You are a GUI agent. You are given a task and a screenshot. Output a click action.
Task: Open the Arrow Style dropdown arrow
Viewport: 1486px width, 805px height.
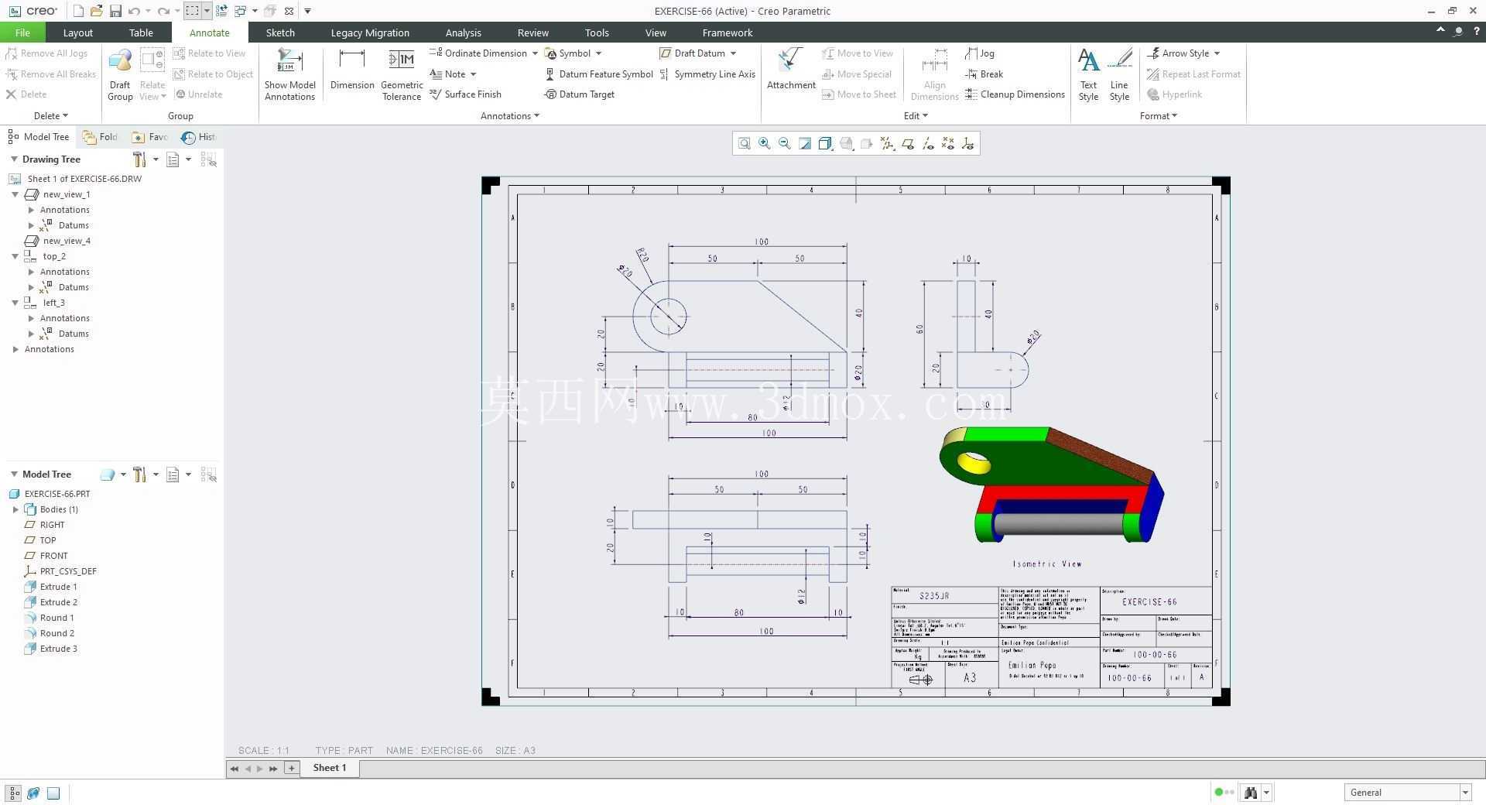[x=1217, y=53]
